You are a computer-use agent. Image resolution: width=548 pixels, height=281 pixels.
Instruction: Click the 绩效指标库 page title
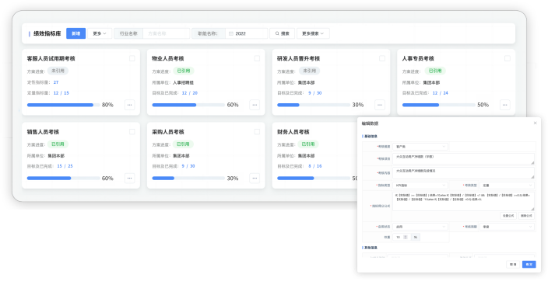coord(47,33)
